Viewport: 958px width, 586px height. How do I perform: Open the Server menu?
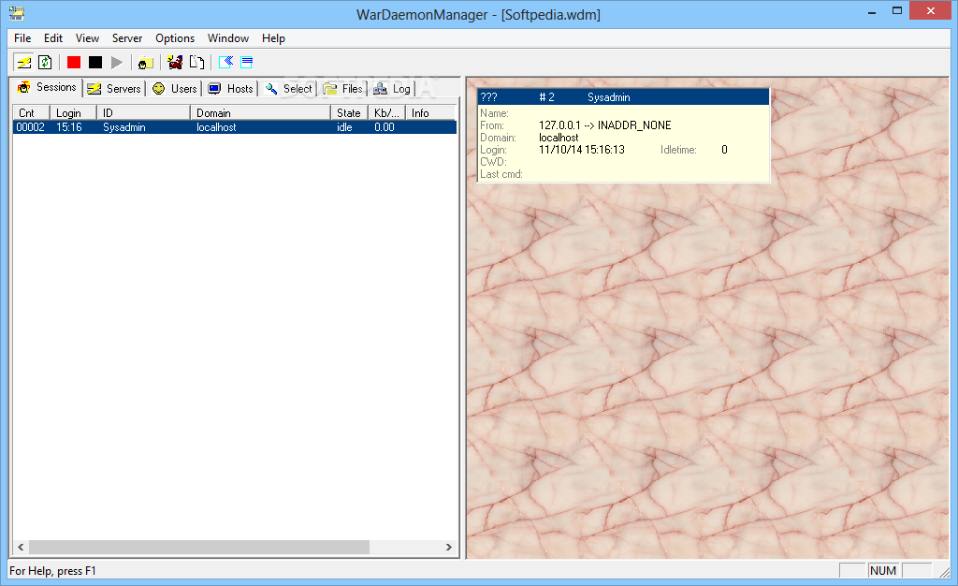pyautogui.click(x=127, y=37)
